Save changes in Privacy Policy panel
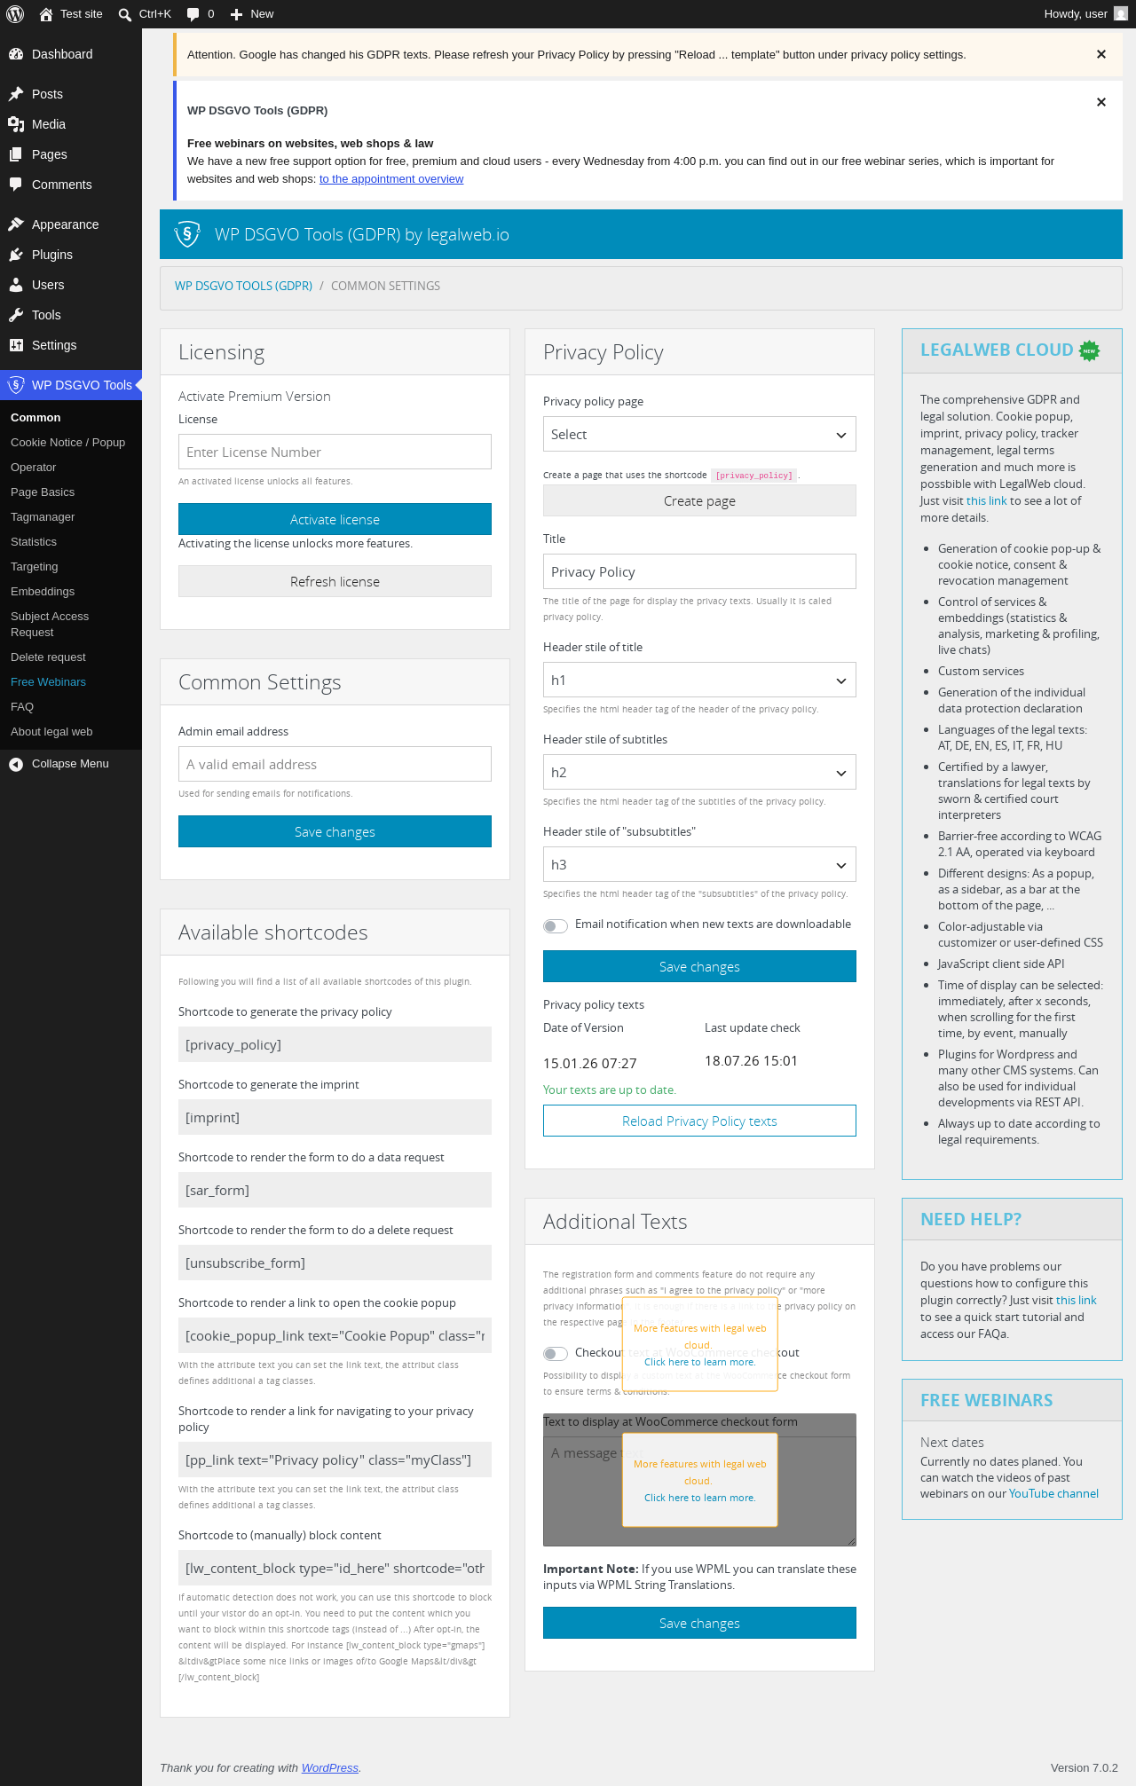 pos(699,966)
